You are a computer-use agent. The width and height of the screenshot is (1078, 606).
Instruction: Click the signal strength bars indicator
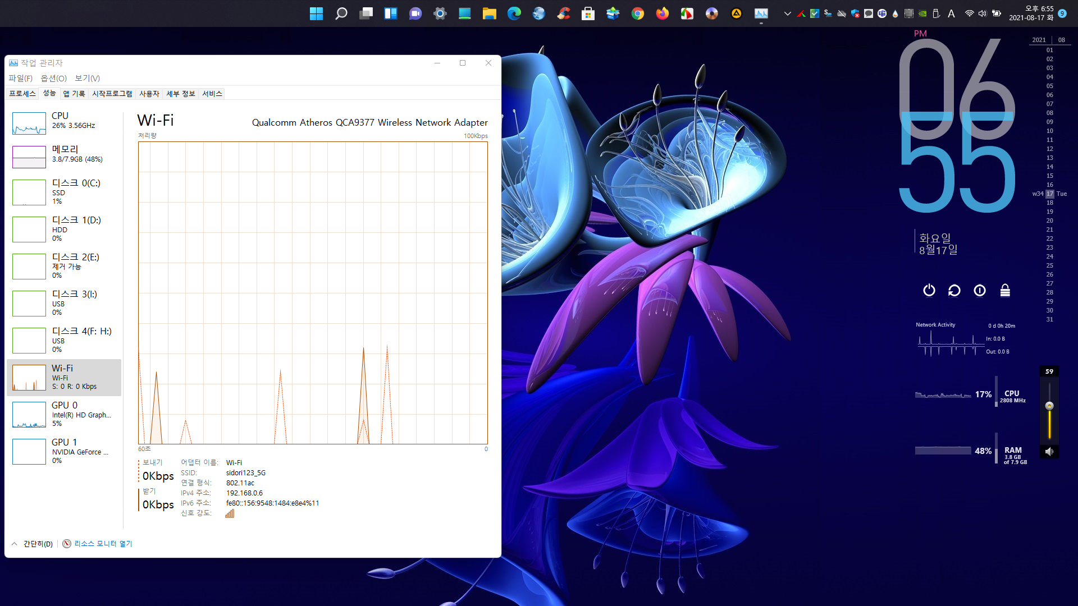(230, 513)
